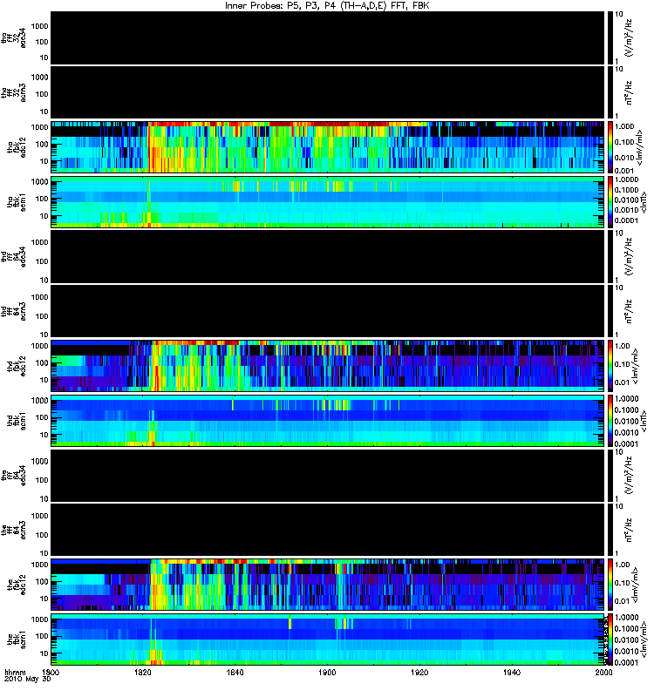The width and height of the screenshot is (654, 697).
Task: Select the empty the fff 64 scm3 panel
Action: point(328,530)
